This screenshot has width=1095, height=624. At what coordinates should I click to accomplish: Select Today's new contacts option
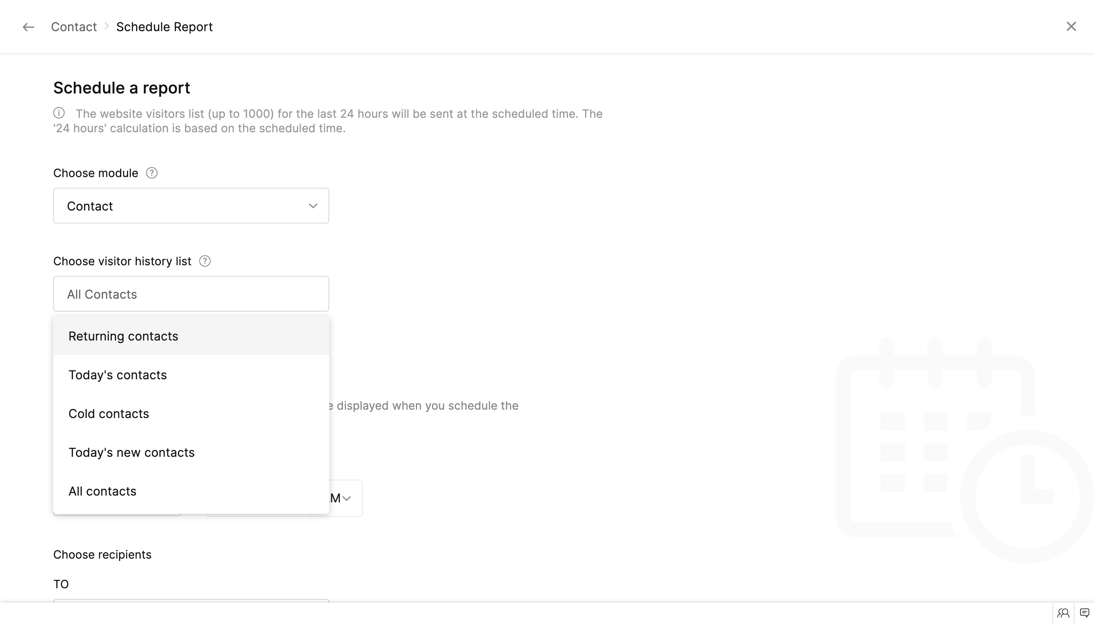click(x=132, y=453)
